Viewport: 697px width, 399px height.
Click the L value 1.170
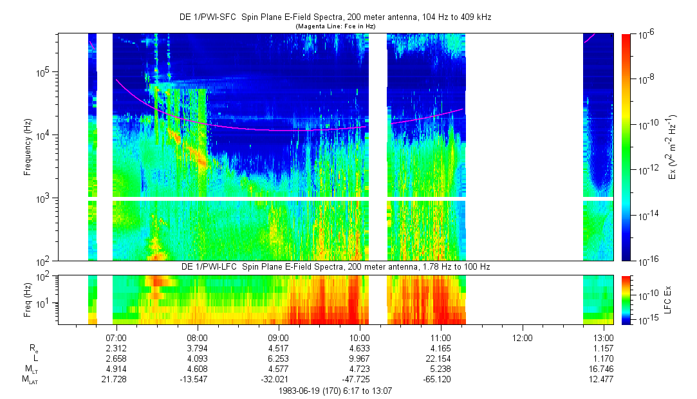tap(603, 358)
